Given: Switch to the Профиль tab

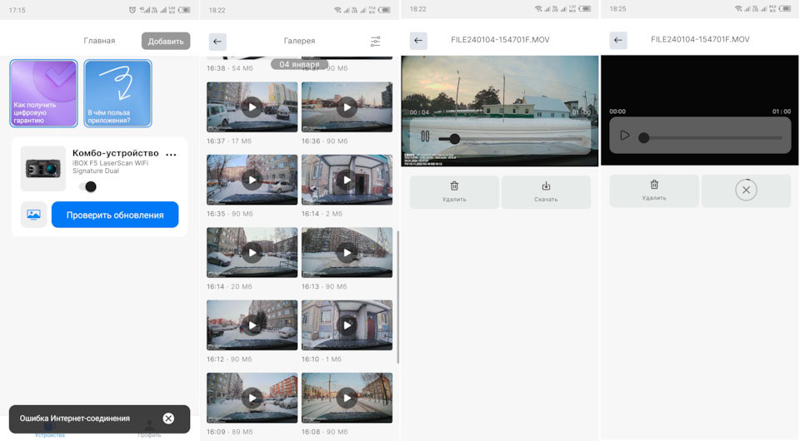Looking at the screenshot, I should point(149,428).
